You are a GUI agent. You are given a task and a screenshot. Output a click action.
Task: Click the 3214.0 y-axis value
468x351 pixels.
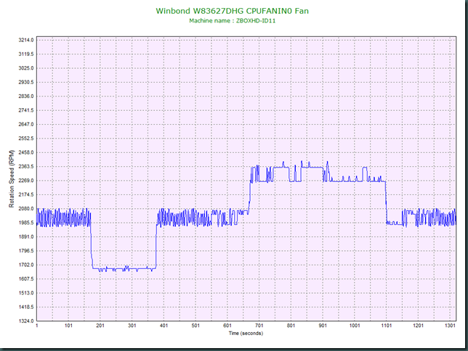pyautogui.click(x=26, y=40)
